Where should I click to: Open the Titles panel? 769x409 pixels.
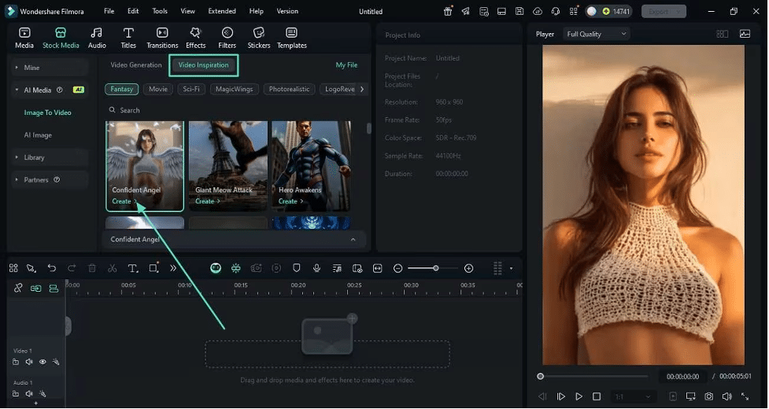tap(128, 39)
